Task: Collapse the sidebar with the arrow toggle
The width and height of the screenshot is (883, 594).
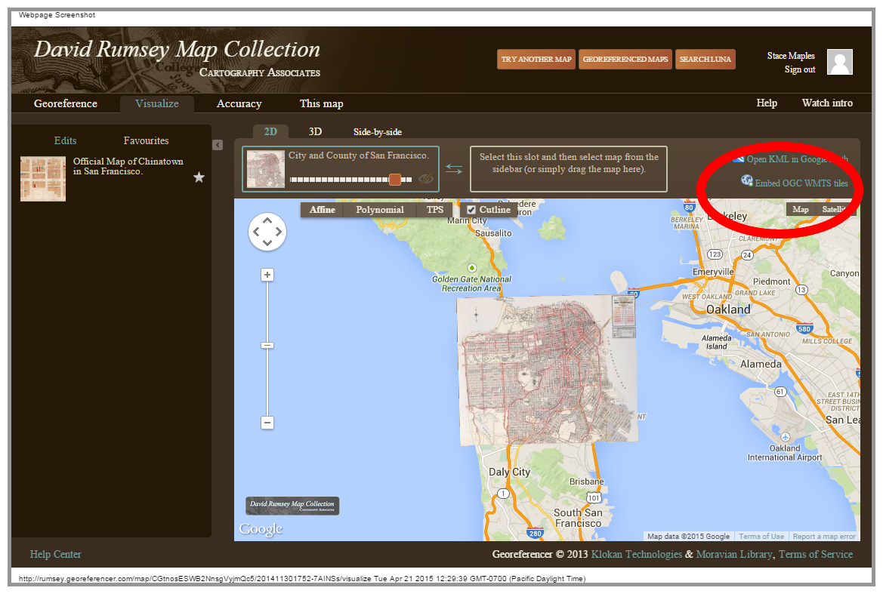Action: (x=218, y=145)
